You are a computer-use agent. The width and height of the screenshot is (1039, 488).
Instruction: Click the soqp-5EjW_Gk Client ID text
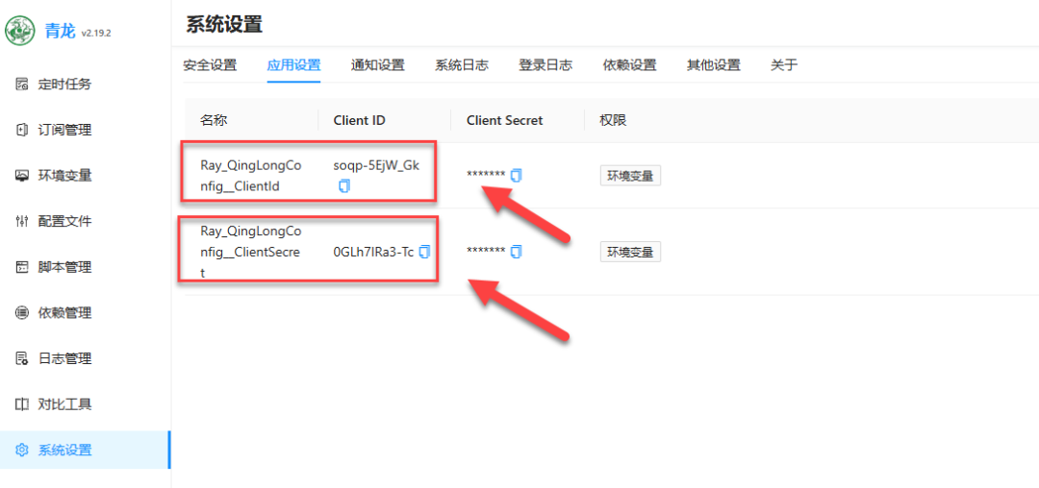click(376, 166)
